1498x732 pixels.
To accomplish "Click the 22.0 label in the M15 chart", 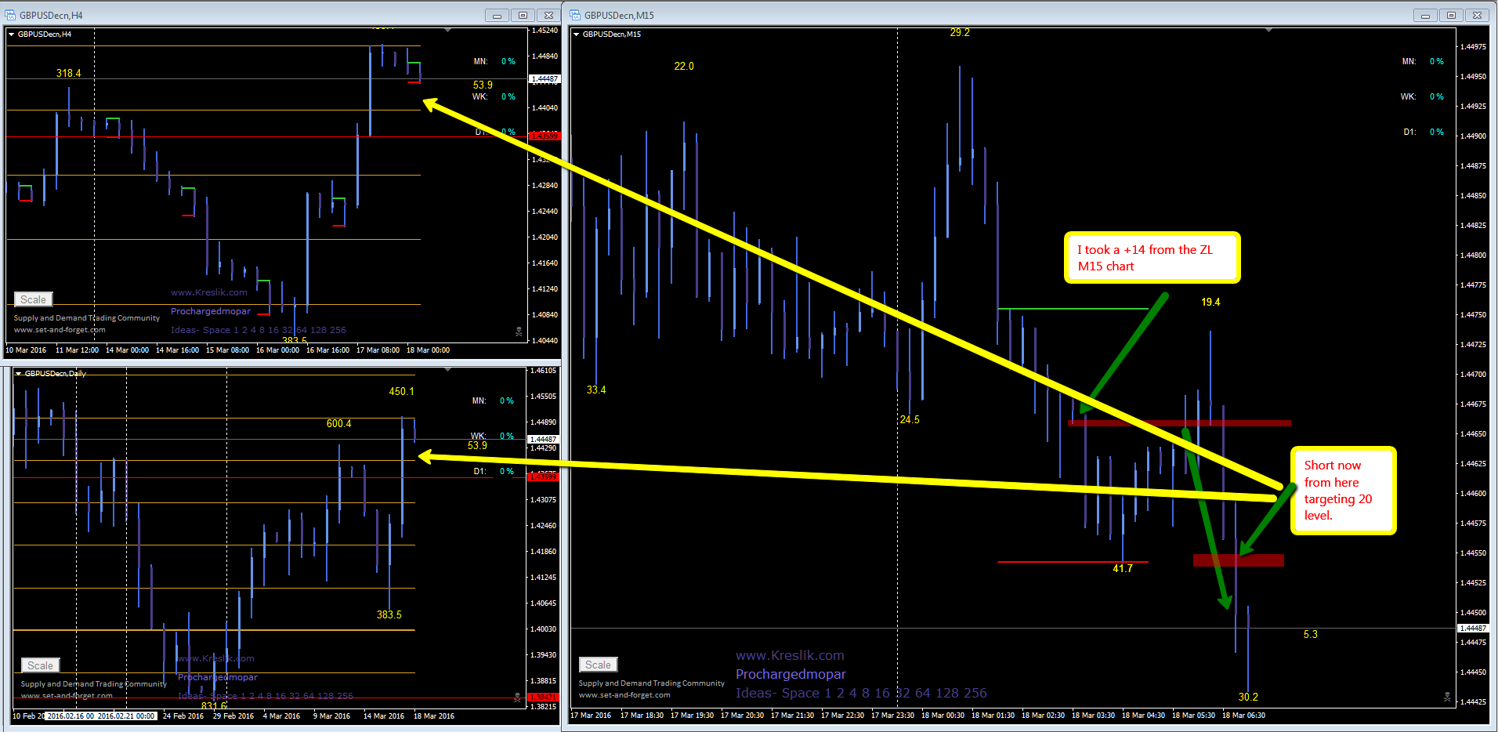I will [684, 66].
